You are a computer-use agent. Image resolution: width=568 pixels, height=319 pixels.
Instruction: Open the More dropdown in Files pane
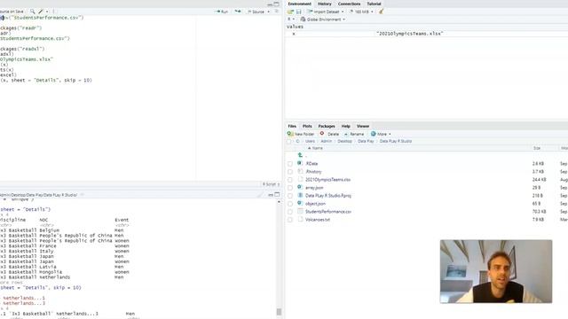pyautogui.click(x=381, y=134)
